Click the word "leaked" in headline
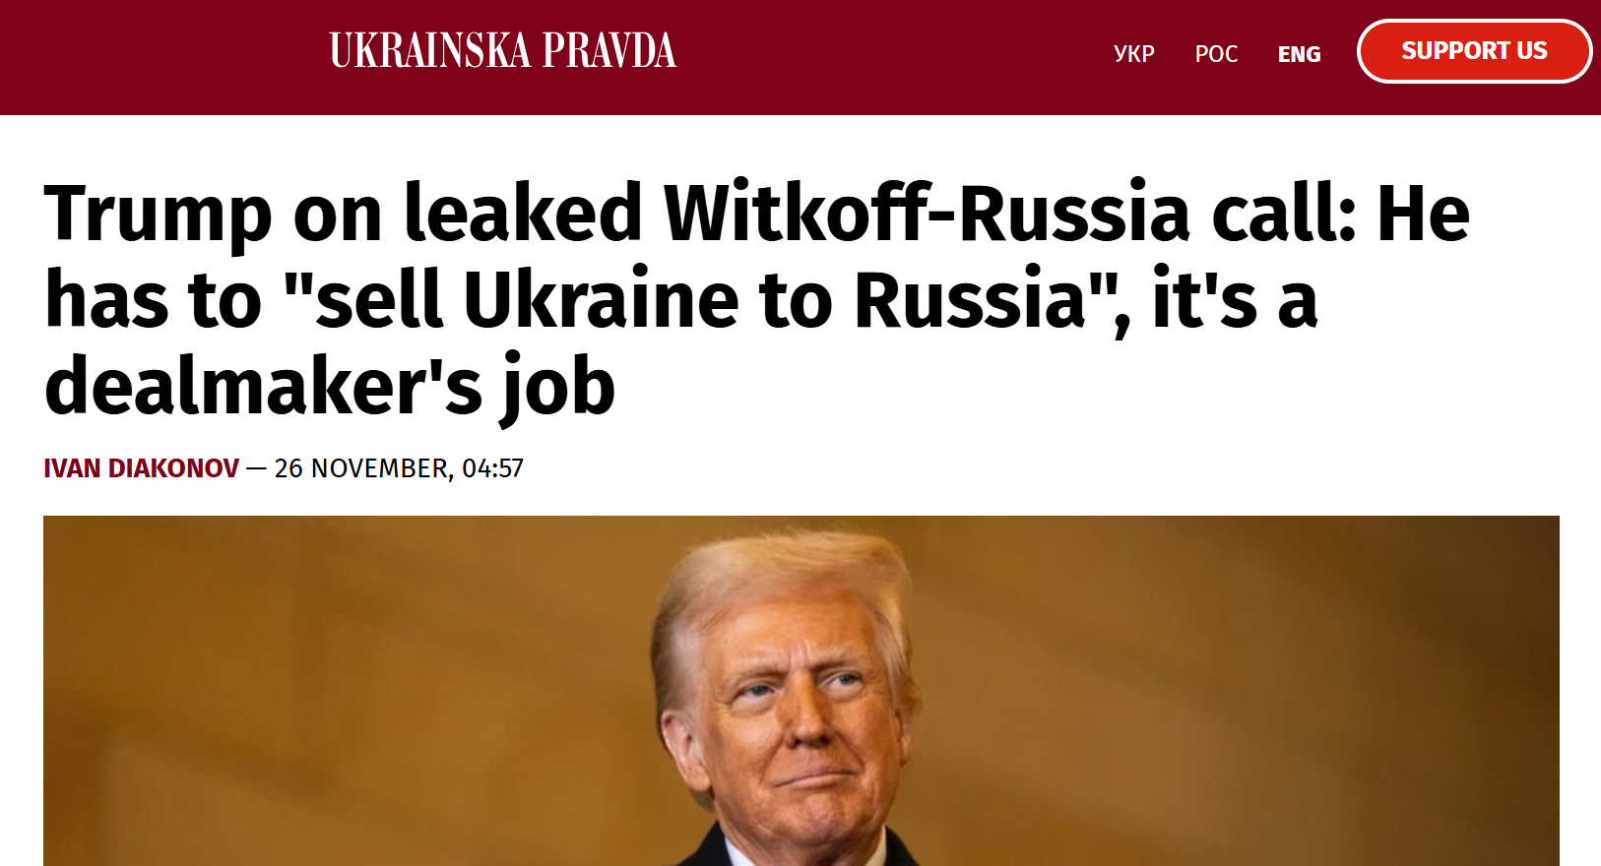Image resolution: width=1601 pixels, height=866 pixels. coord(524,215)
